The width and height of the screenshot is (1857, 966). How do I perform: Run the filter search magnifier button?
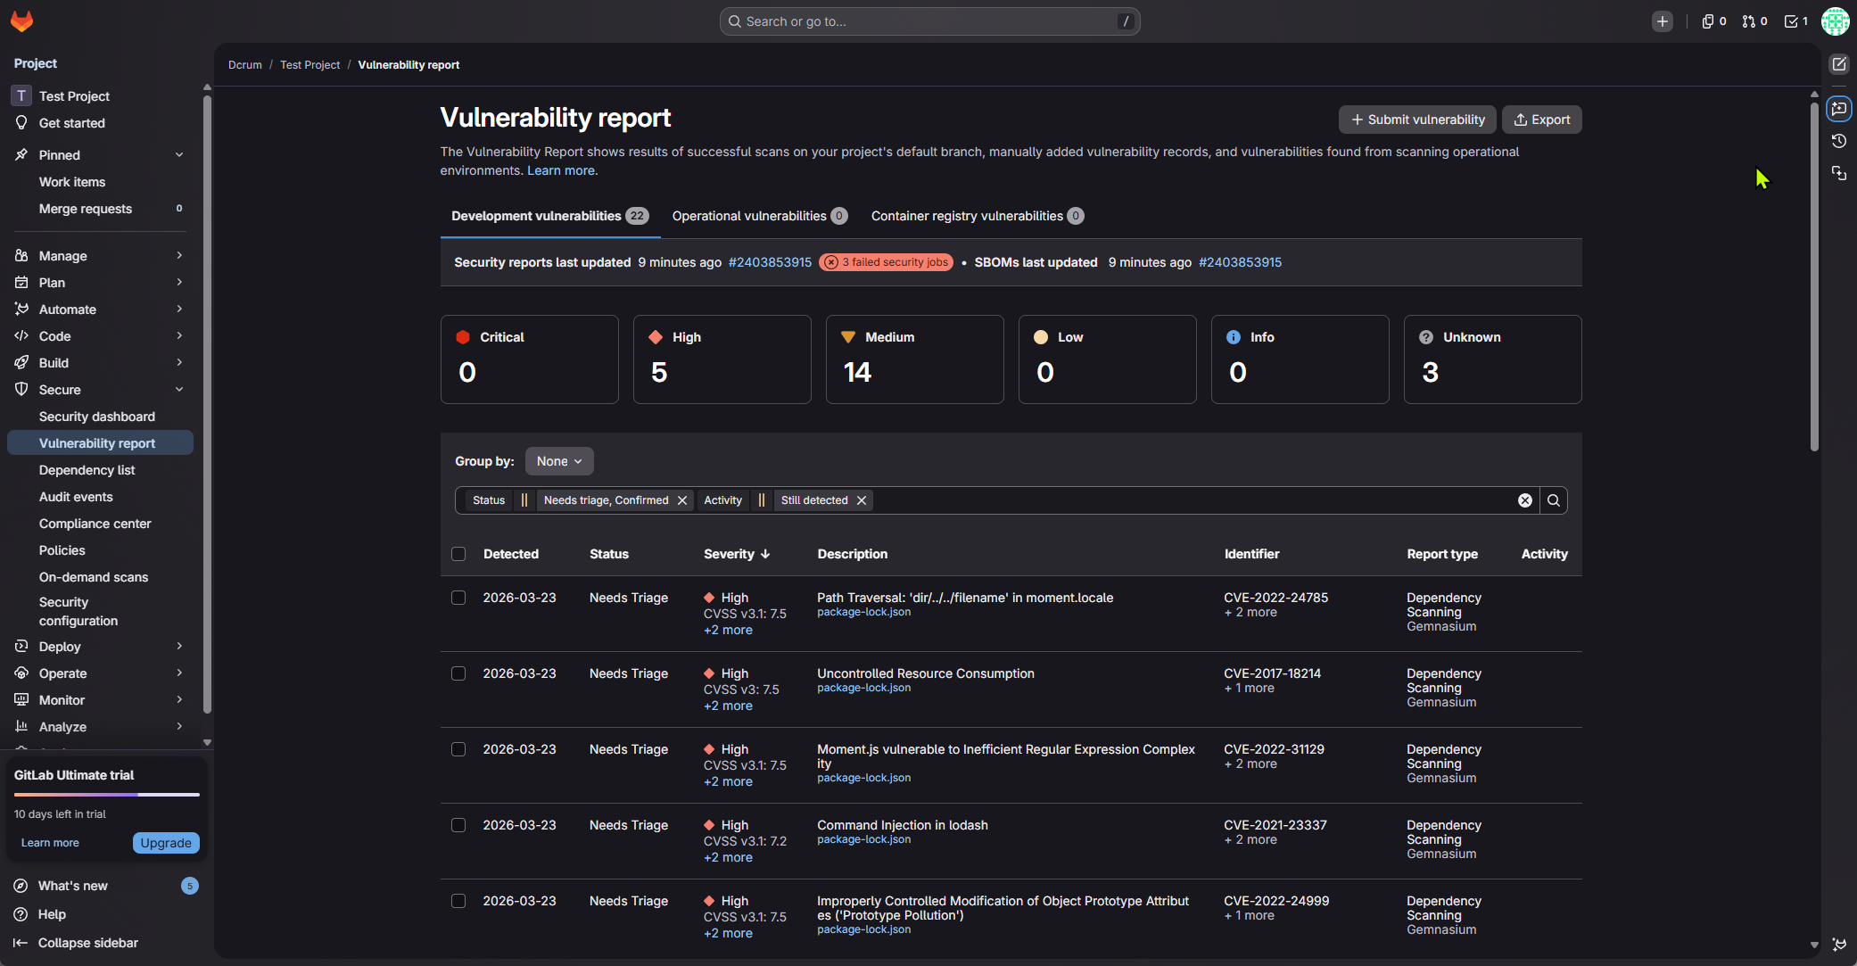pyautogui.click(x=1554, y=500)
